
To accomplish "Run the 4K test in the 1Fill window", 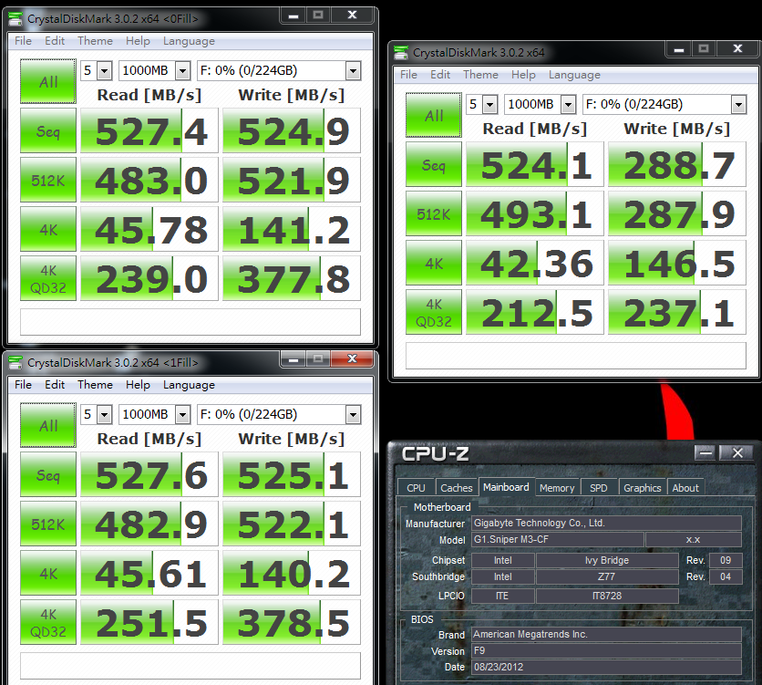I will [48, 573].
